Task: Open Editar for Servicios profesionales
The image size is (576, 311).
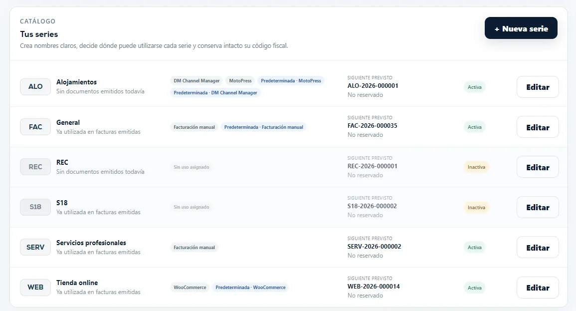Action: (538, 248)
